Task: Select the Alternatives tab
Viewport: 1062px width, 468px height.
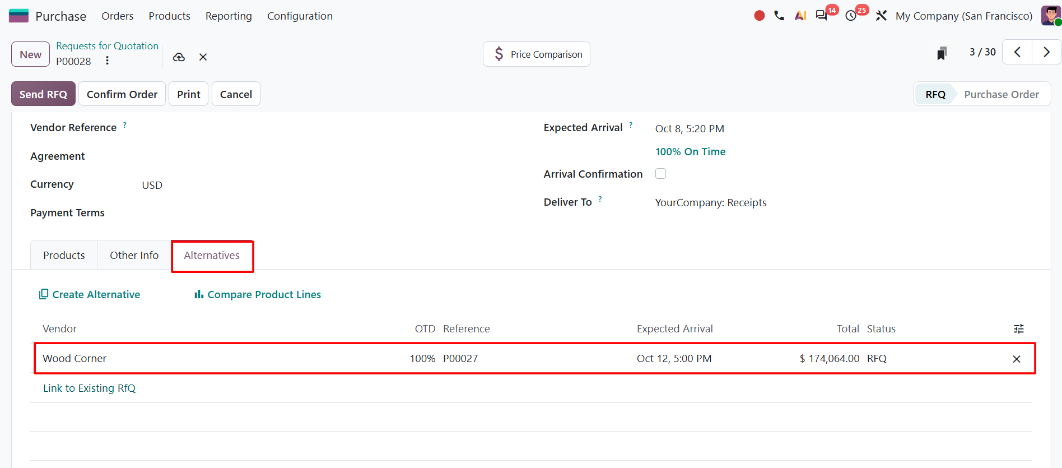Action: (x=212, y=255)
